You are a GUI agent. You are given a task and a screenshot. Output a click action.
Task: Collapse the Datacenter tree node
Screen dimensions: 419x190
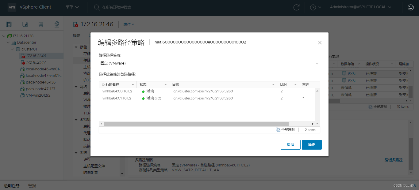tap(8, 43)
